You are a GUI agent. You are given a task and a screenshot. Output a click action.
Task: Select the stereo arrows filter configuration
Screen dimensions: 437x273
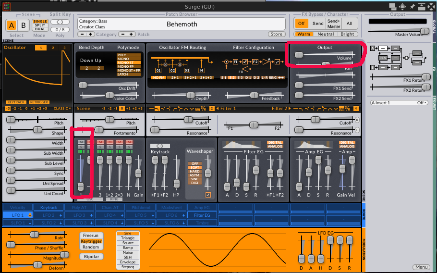pyautogui.click(x=281, y=77)
